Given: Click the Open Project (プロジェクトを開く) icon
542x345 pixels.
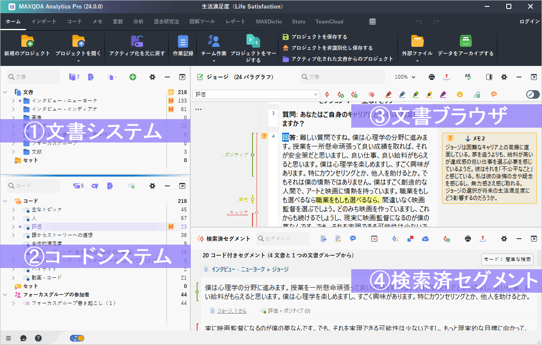Looking at the screenshot, I should tap(78, 41).
